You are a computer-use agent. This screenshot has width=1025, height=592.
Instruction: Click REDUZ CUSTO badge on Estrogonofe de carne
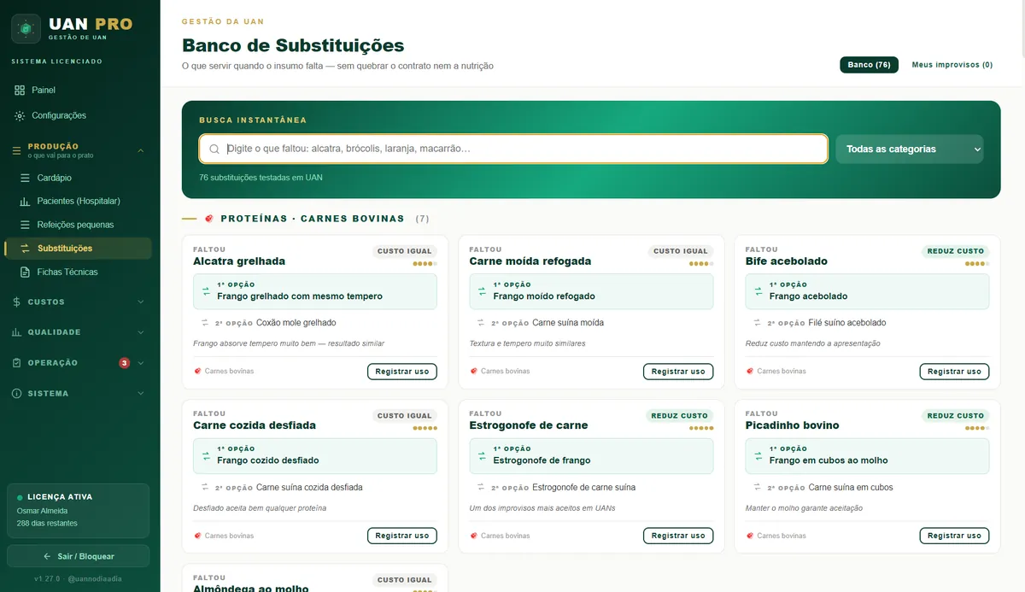click(680, 416)
